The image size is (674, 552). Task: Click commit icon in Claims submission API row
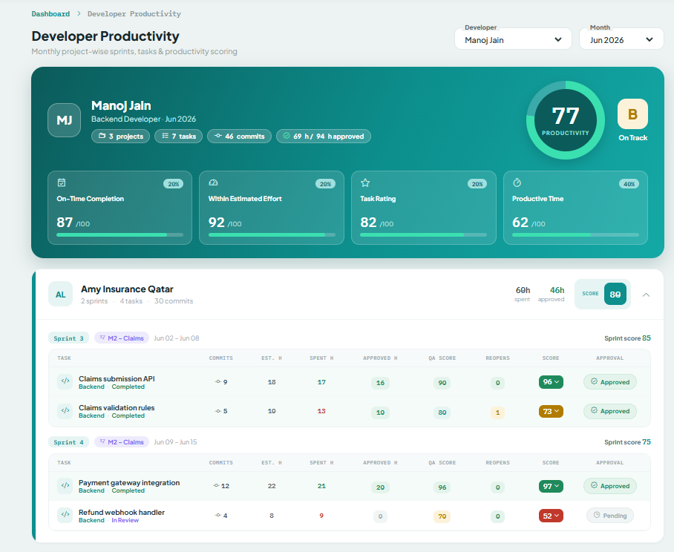point(218,381)
